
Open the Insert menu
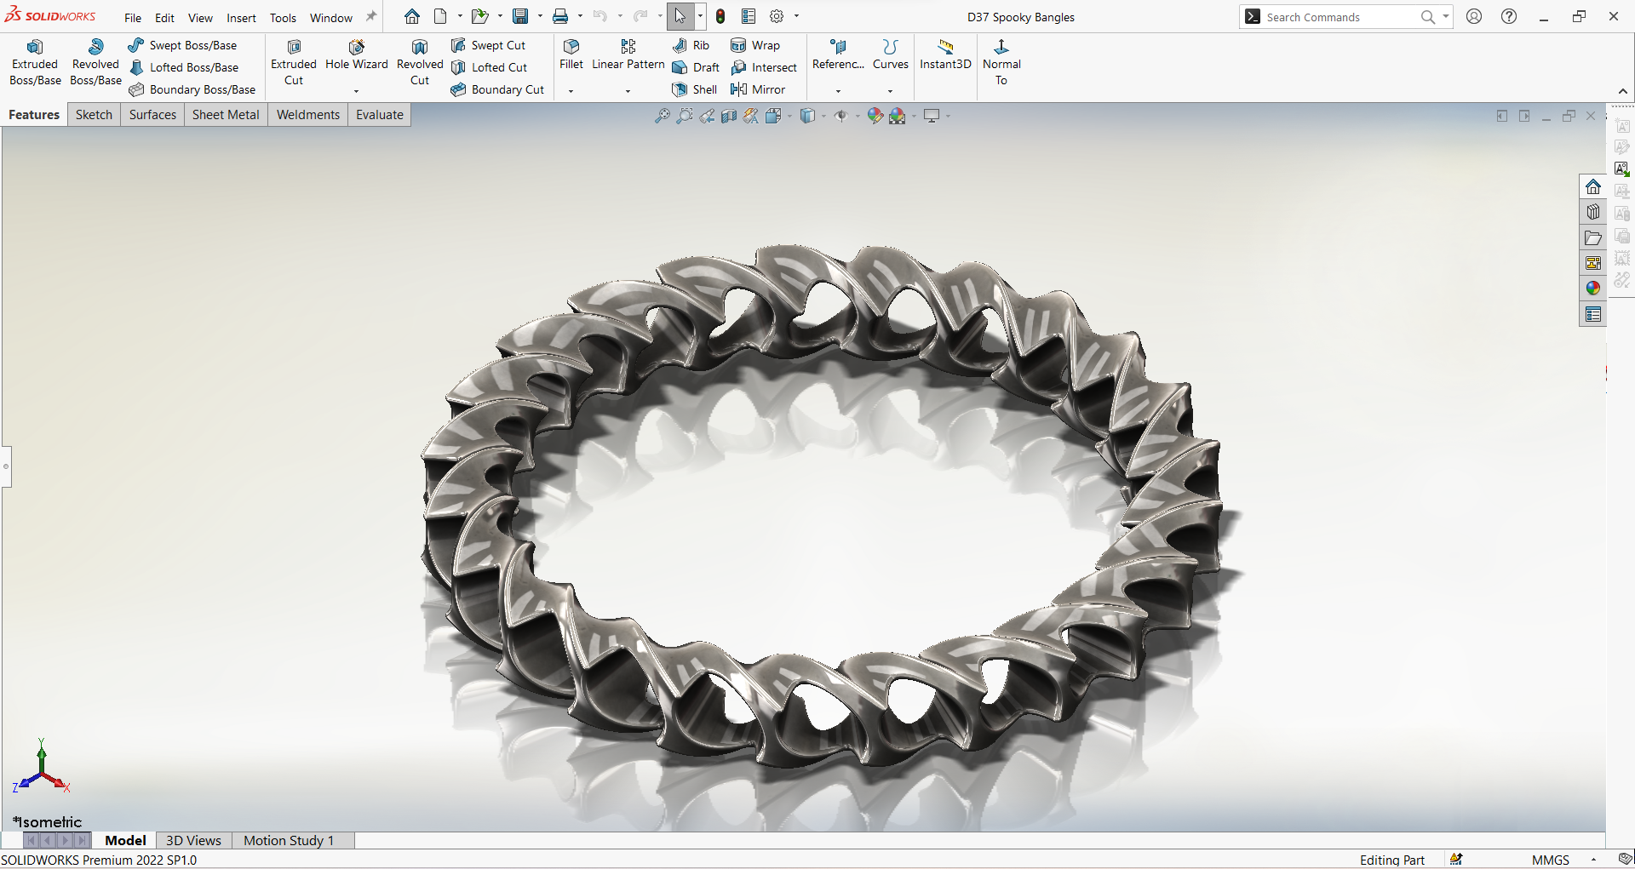click(x=241, y=18)
